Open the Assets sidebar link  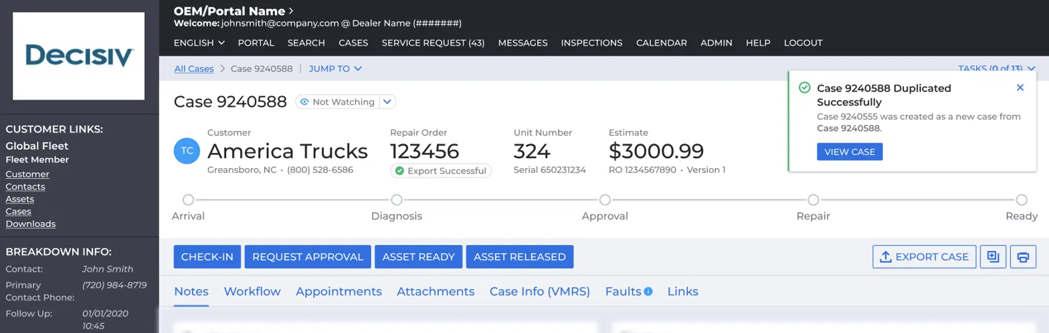(x=20, y=199)
